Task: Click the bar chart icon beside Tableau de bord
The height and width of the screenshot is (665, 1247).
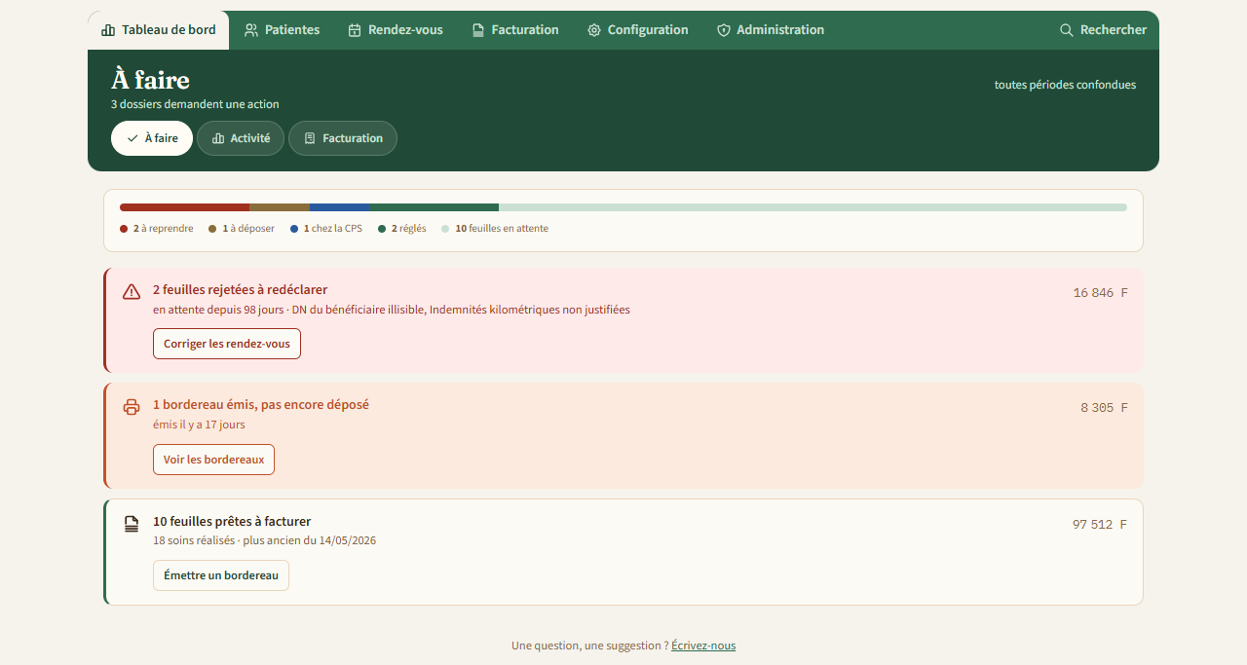Action: tap(108, 30)
